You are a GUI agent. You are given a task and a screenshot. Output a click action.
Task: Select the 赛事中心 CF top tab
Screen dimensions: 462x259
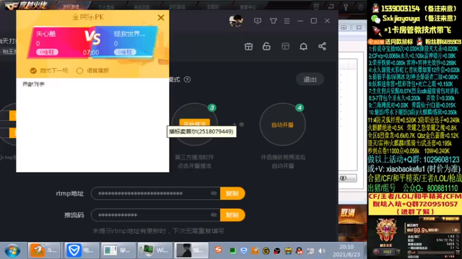point(248,7)
